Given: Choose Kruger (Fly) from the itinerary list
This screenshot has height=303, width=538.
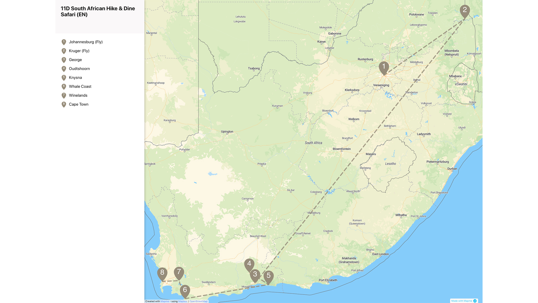Looking at the screenshot, I should [79, 51].
